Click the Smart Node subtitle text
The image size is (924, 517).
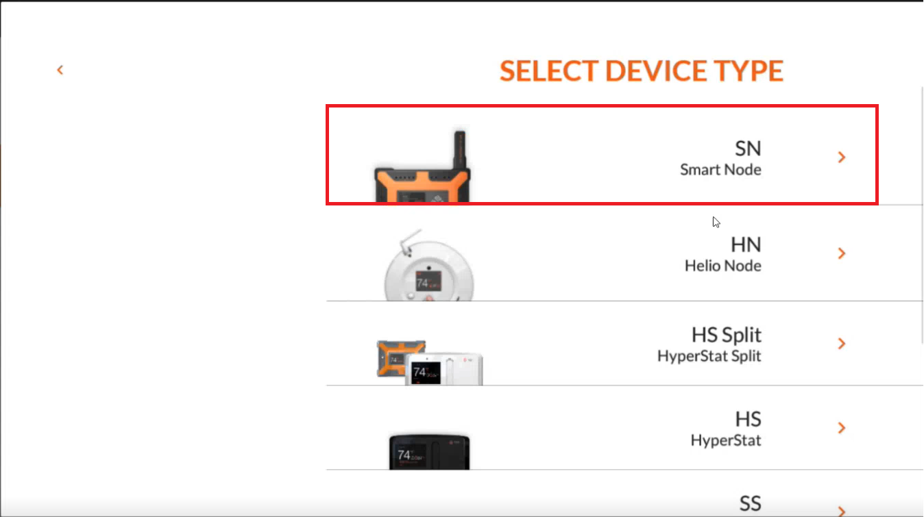(x=720, y=169)
